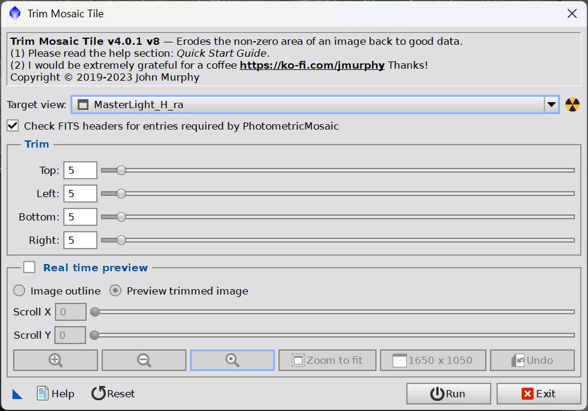Open the Target view dropdown arrow
The width and height of the screenshot is (588, 411).
coord(551,105)
